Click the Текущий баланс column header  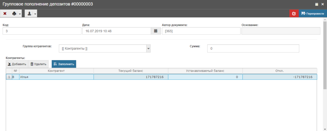pos(131,71)
